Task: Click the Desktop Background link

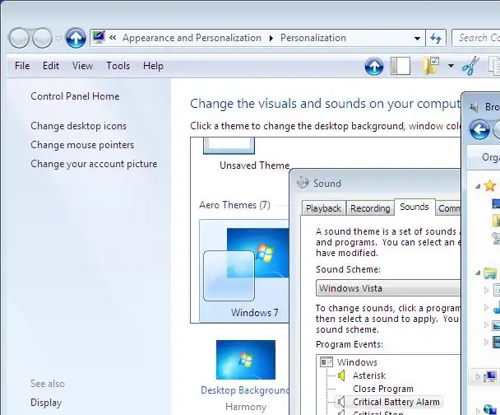Action: pos(245,390)
